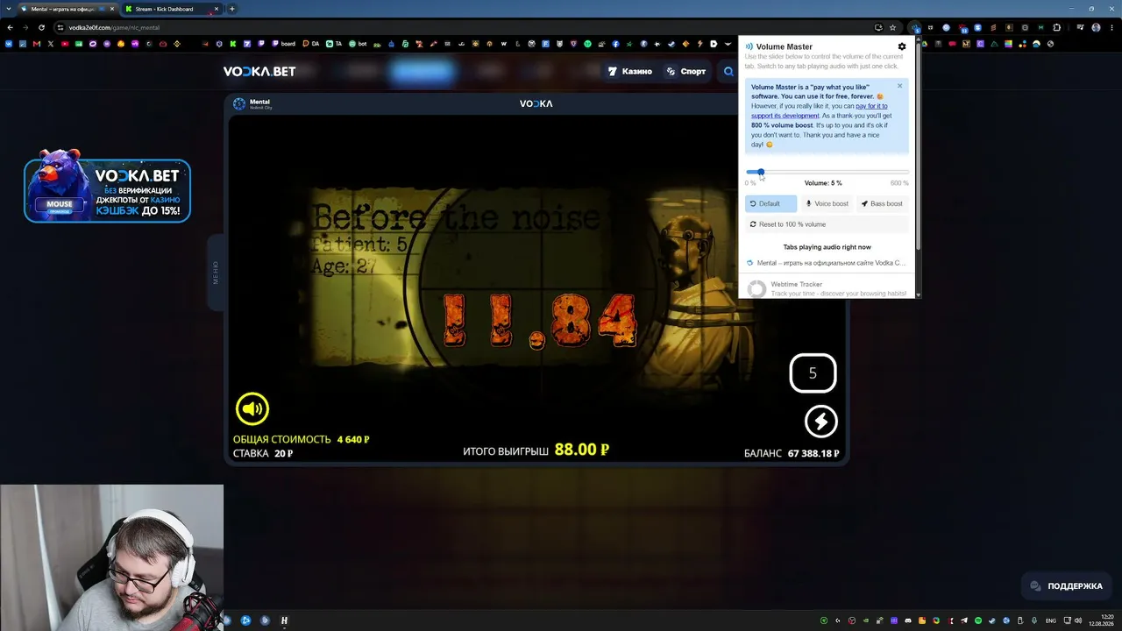Mute the game with the yellow speaker button
Screen dimensions: 1122x631
[x=252, y=408]
